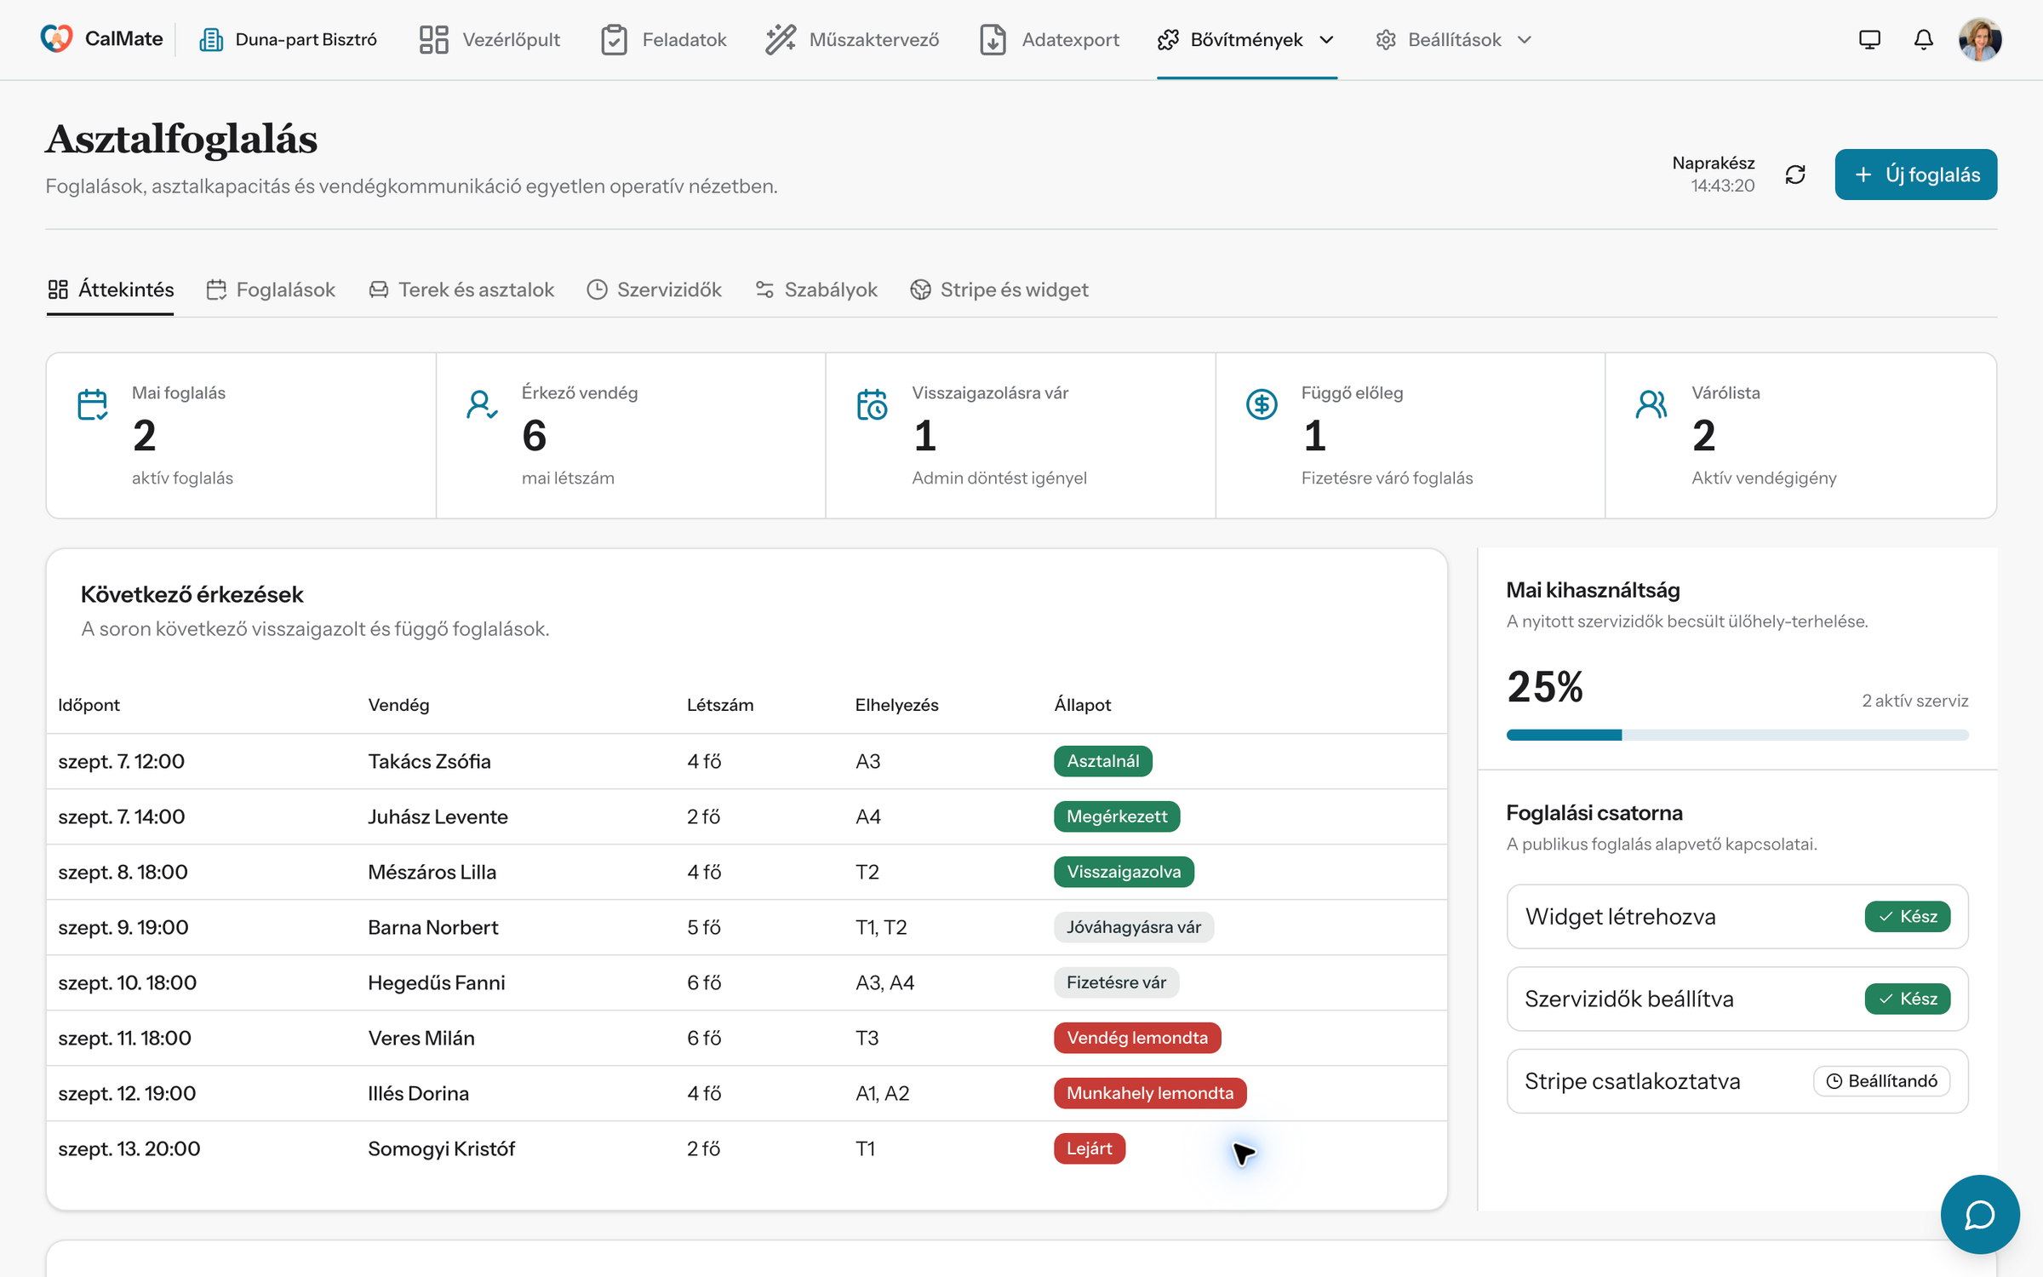The height and width of the screenshot is (1277, 2043).
Task: Open the chat support bubble
Action: pyautogui.click(x=1980, y=1215)
